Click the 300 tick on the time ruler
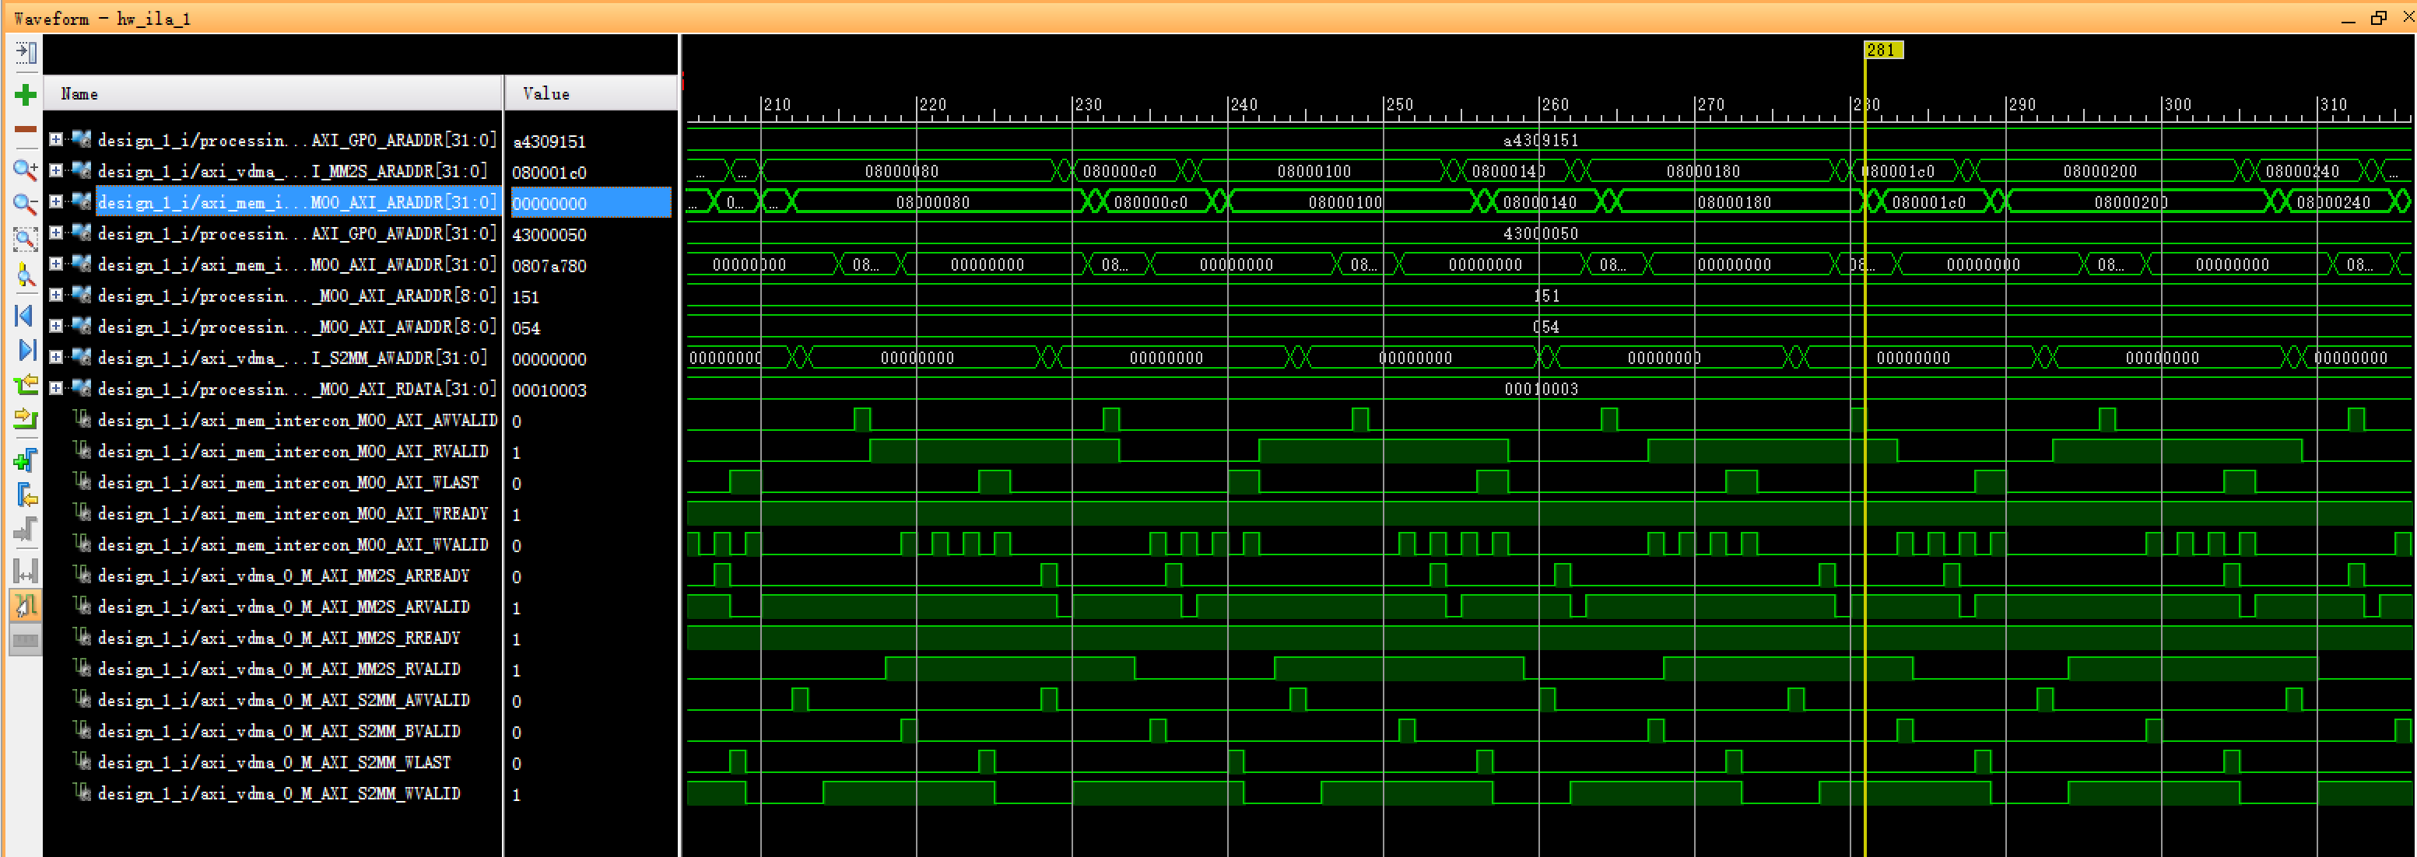The width and height of the screenshot is (2417, 857). tap(2177, 104)
